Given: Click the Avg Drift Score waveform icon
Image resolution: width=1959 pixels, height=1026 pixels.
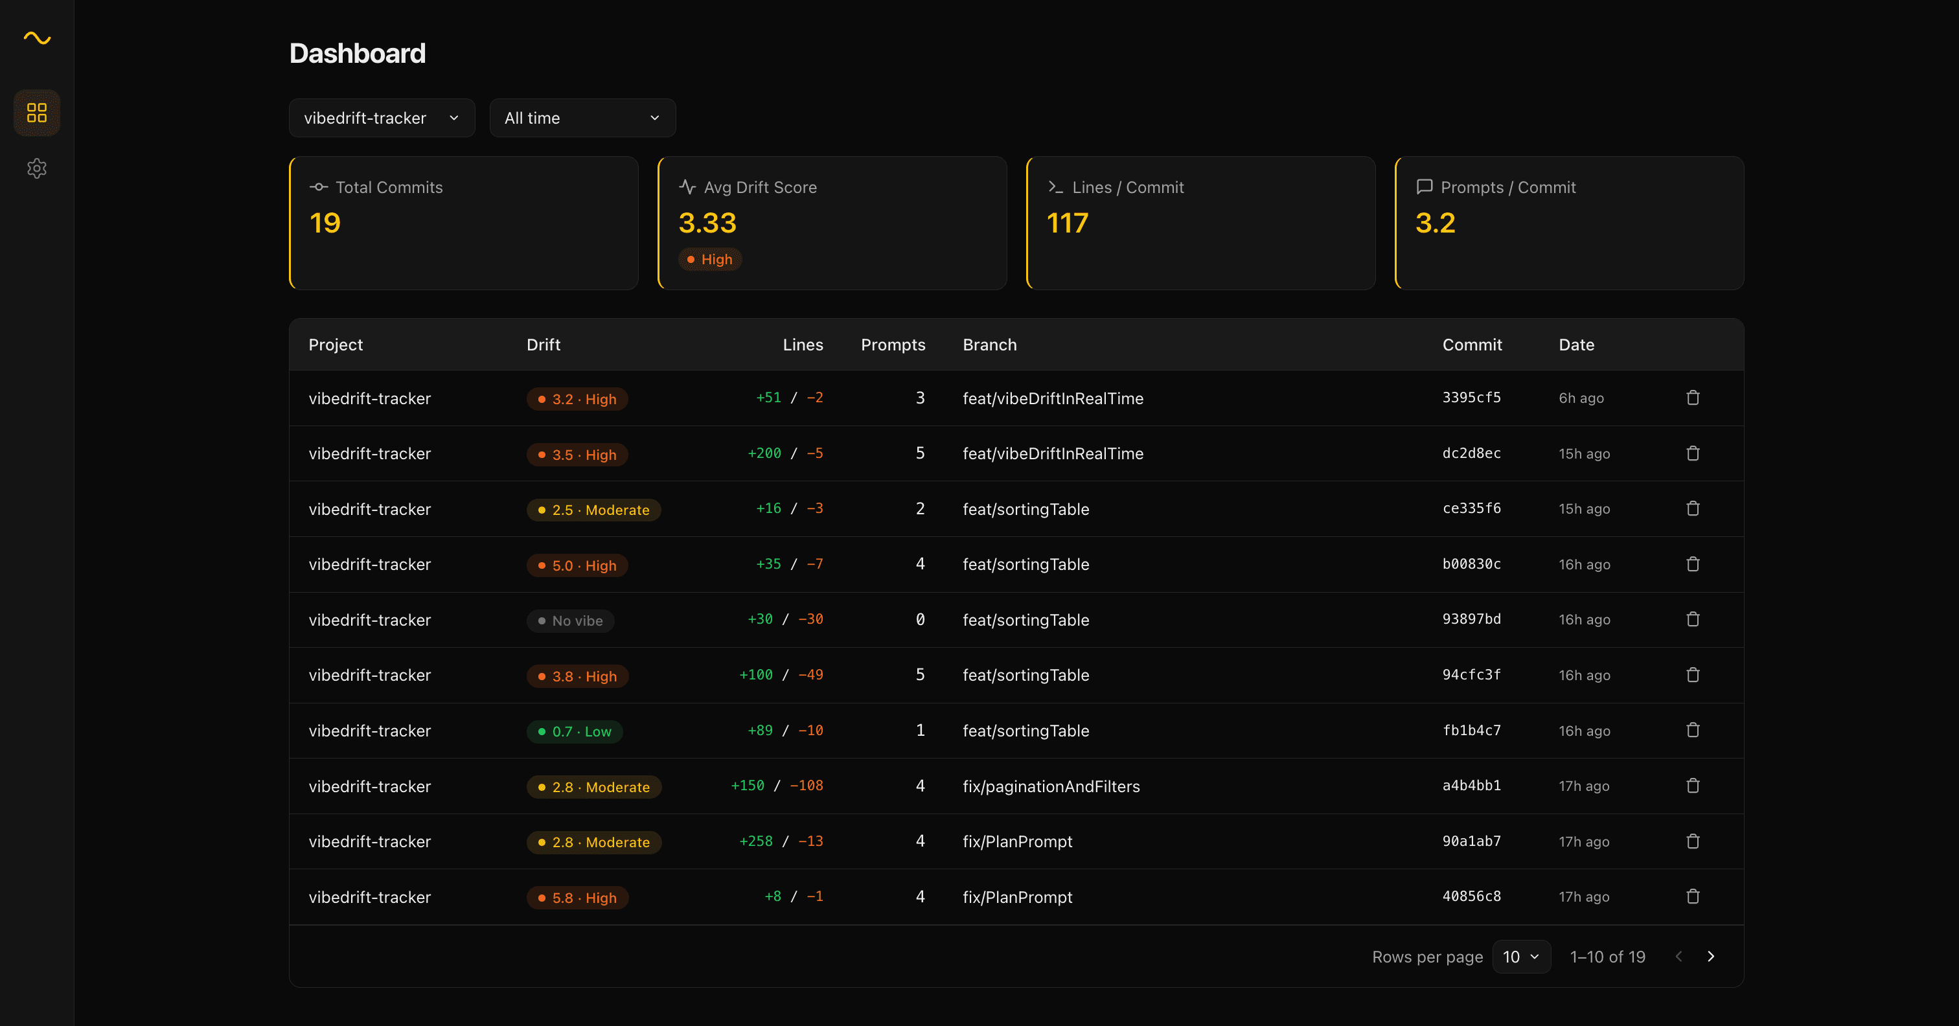Looking at the screenshot, I should 687,187.
